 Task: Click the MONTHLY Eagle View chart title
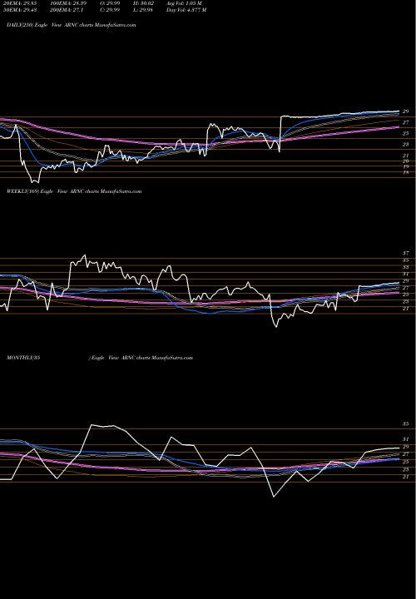coord(100,358)
